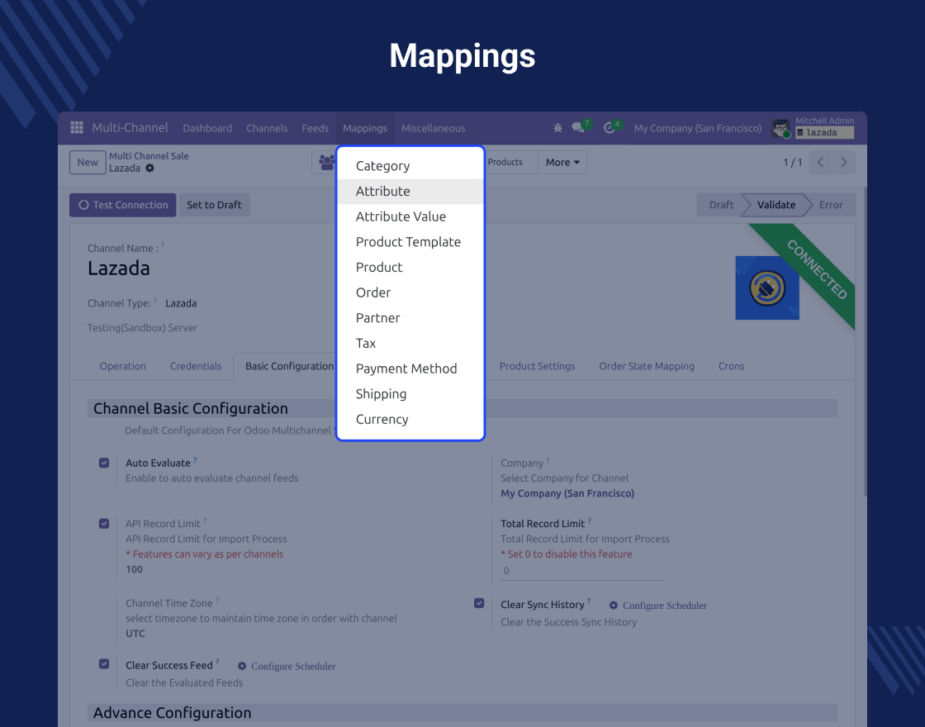
Task: Open My Company (San Francisco) company link
Action: pyautogui.click(x=567, y=493)
